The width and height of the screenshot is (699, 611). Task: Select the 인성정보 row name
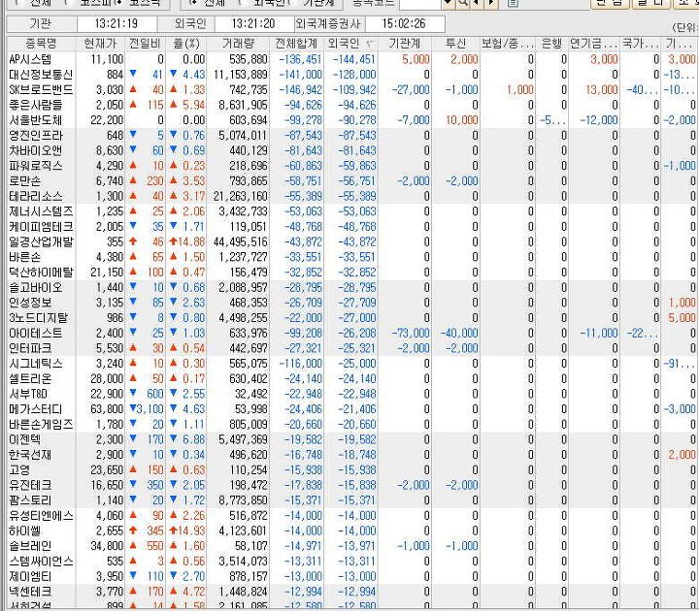pos(30,303)
